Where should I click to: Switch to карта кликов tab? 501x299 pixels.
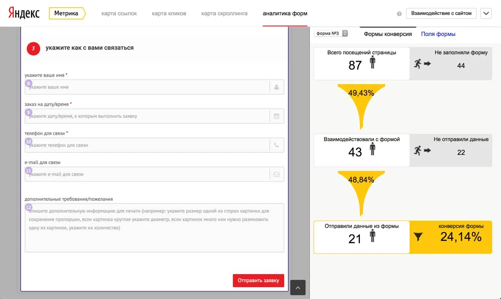coord(169,13)
